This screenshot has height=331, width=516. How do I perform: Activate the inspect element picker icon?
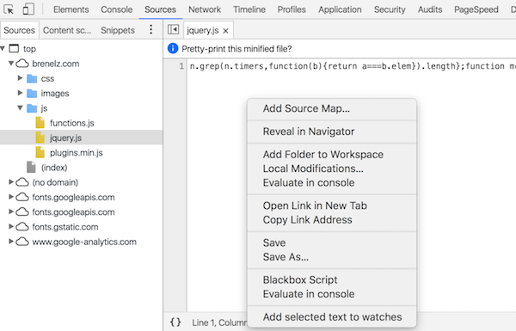pyautogui.click(x=9, y=9)
